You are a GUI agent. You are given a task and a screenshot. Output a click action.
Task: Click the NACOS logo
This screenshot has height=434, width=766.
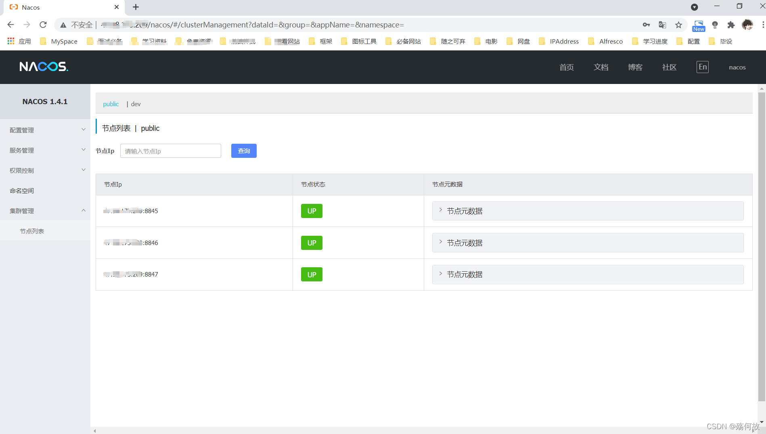point(44,67)
